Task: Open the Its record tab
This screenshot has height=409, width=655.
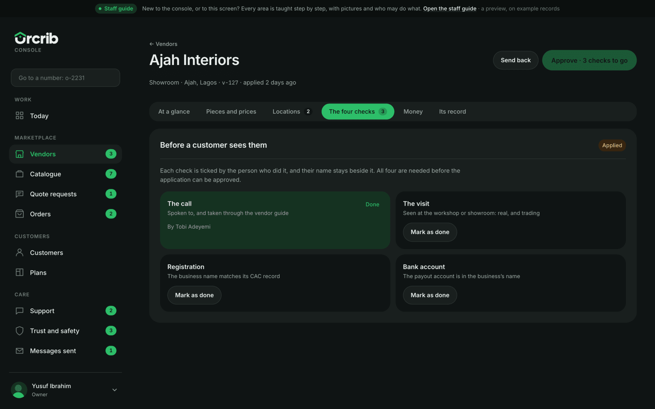Action: click(x=452, y=112)
